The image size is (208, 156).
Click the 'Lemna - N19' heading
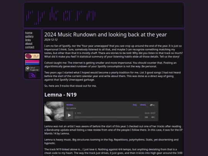pos(60,95)
